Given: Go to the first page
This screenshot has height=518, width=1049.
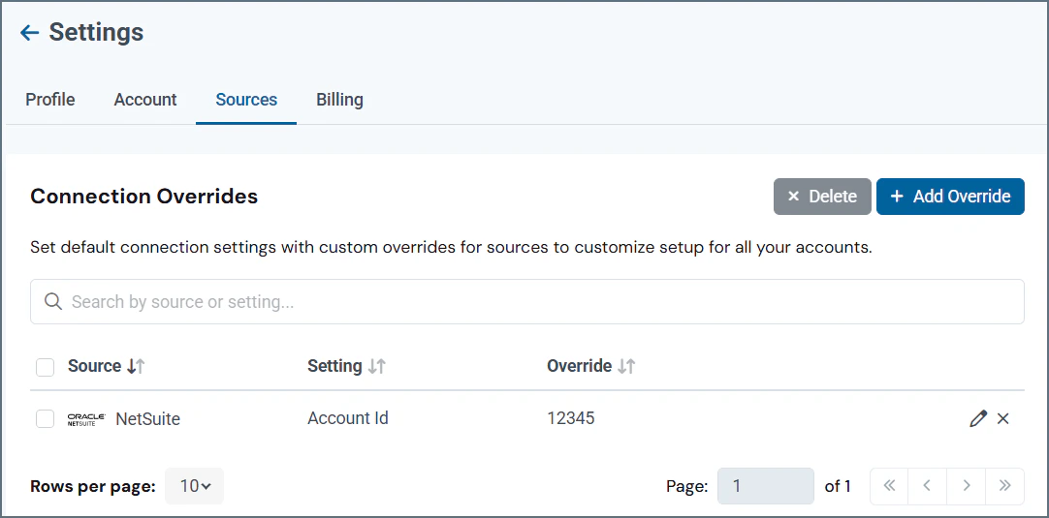Looking at the screenshot, I should coord(889,486).
